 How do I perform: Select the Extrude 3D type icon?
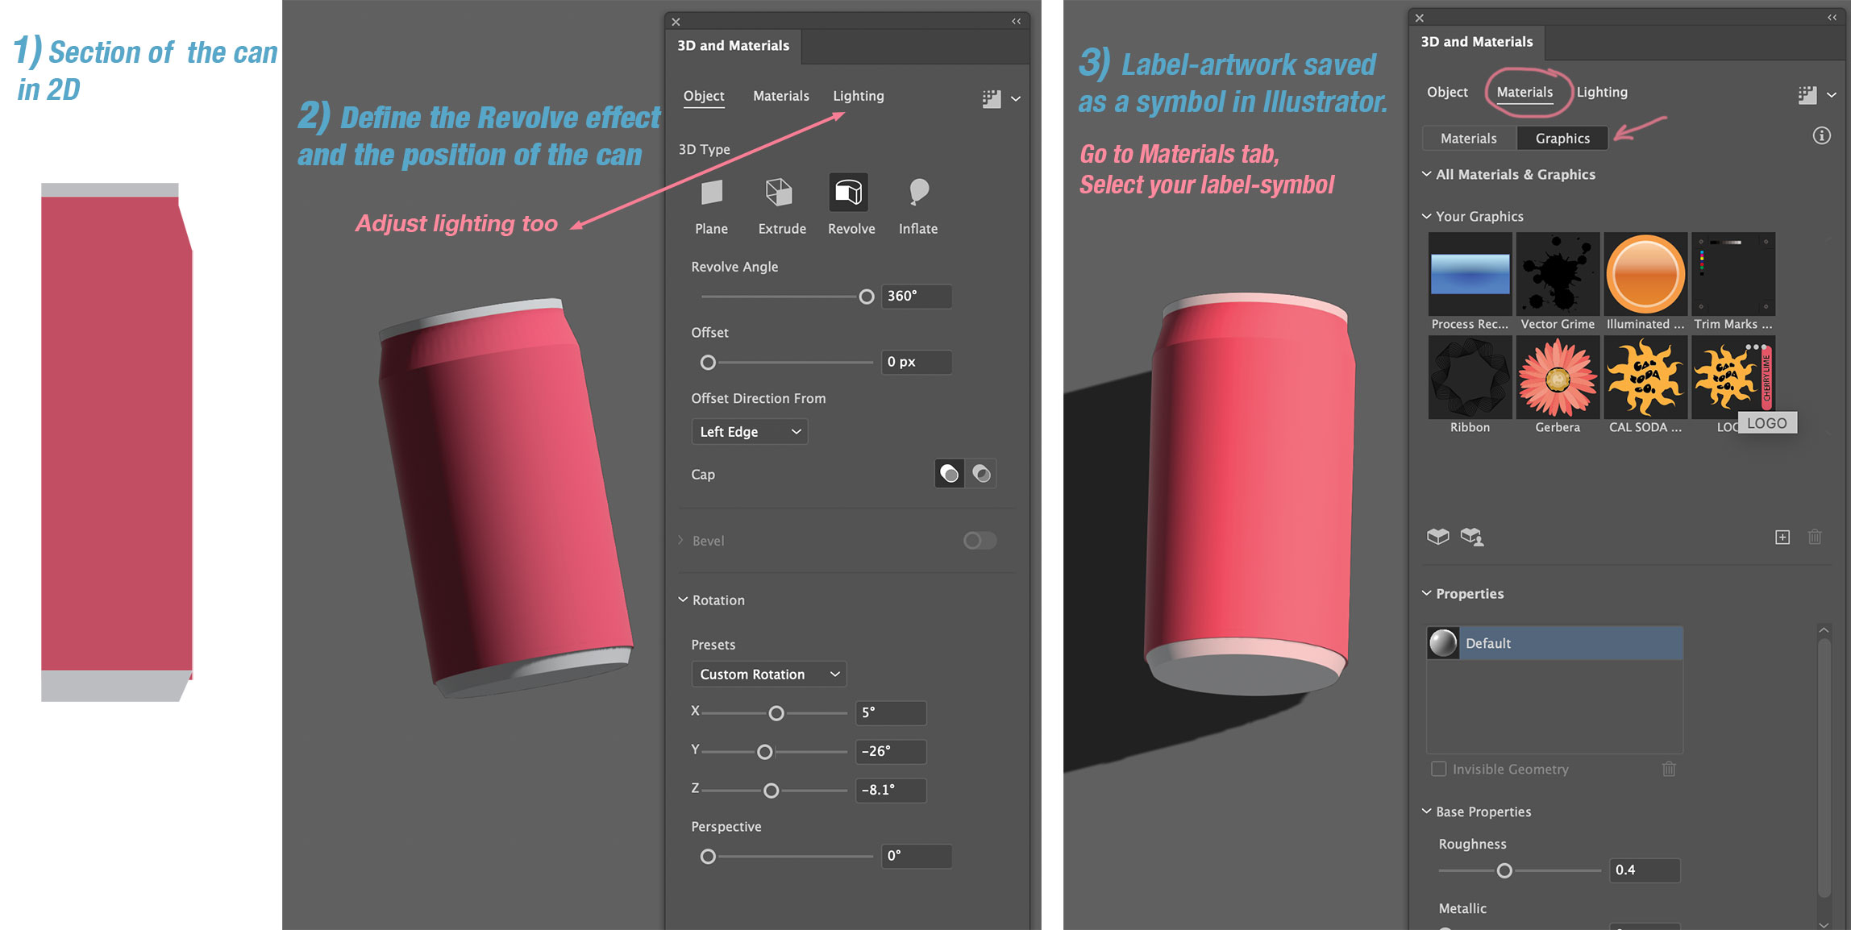pos(779,193)
